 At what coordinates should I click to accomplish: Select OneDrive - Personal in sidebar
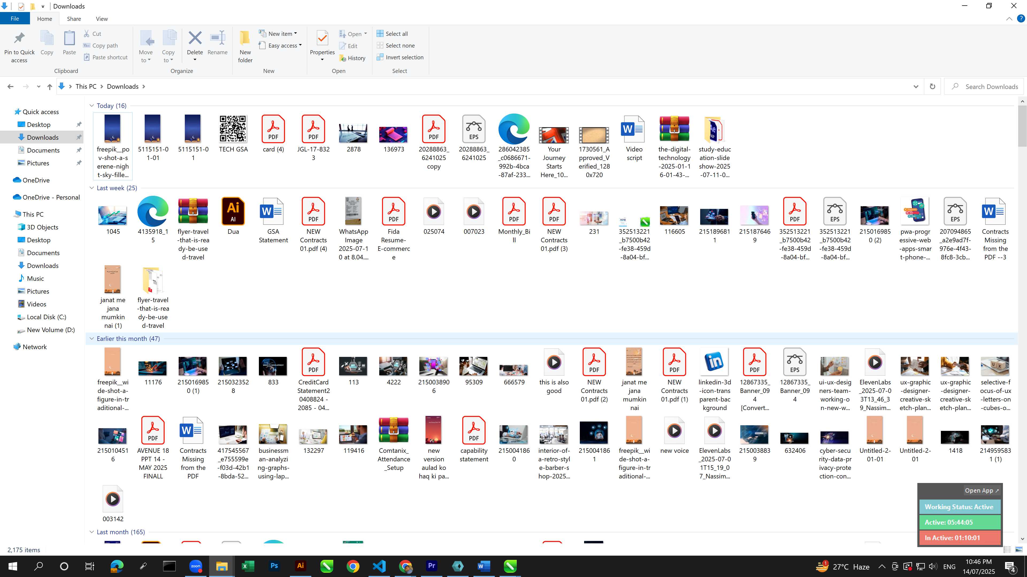51,197
